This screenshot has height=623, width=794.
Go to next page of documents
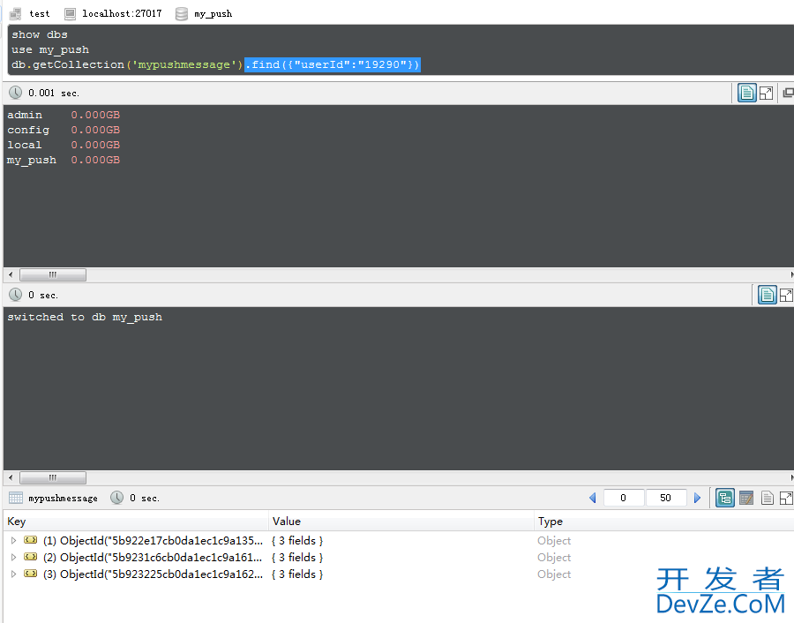[697, 498]
